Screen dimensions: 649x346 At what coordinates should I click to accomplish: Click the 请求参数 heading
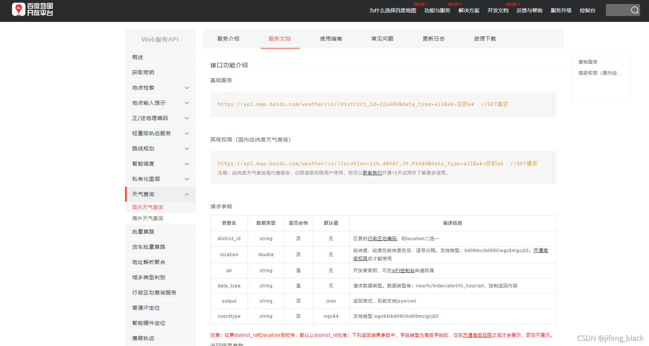pyautogui.click(x=221, y=206)
